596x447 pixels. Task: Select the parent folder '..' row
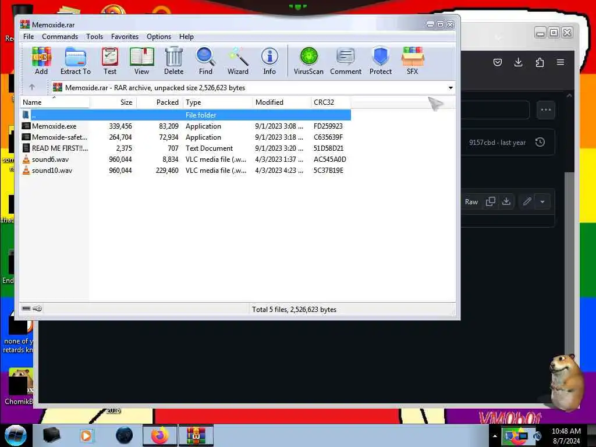pyautogui.click(x=186, y=115)
